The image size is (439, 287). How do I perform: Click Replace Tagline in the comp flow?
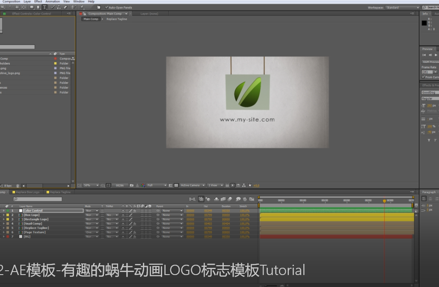click(x=117, y=19)
